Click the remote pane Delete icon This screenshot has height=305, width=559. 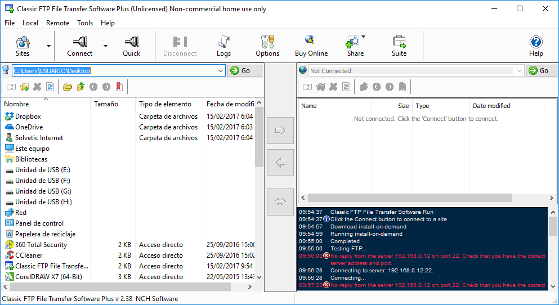(x=333, y=87)
